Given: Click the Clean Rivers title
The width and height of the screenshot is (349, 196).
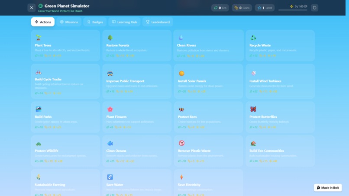Looking at the screenshot, I should coord(186,45).
